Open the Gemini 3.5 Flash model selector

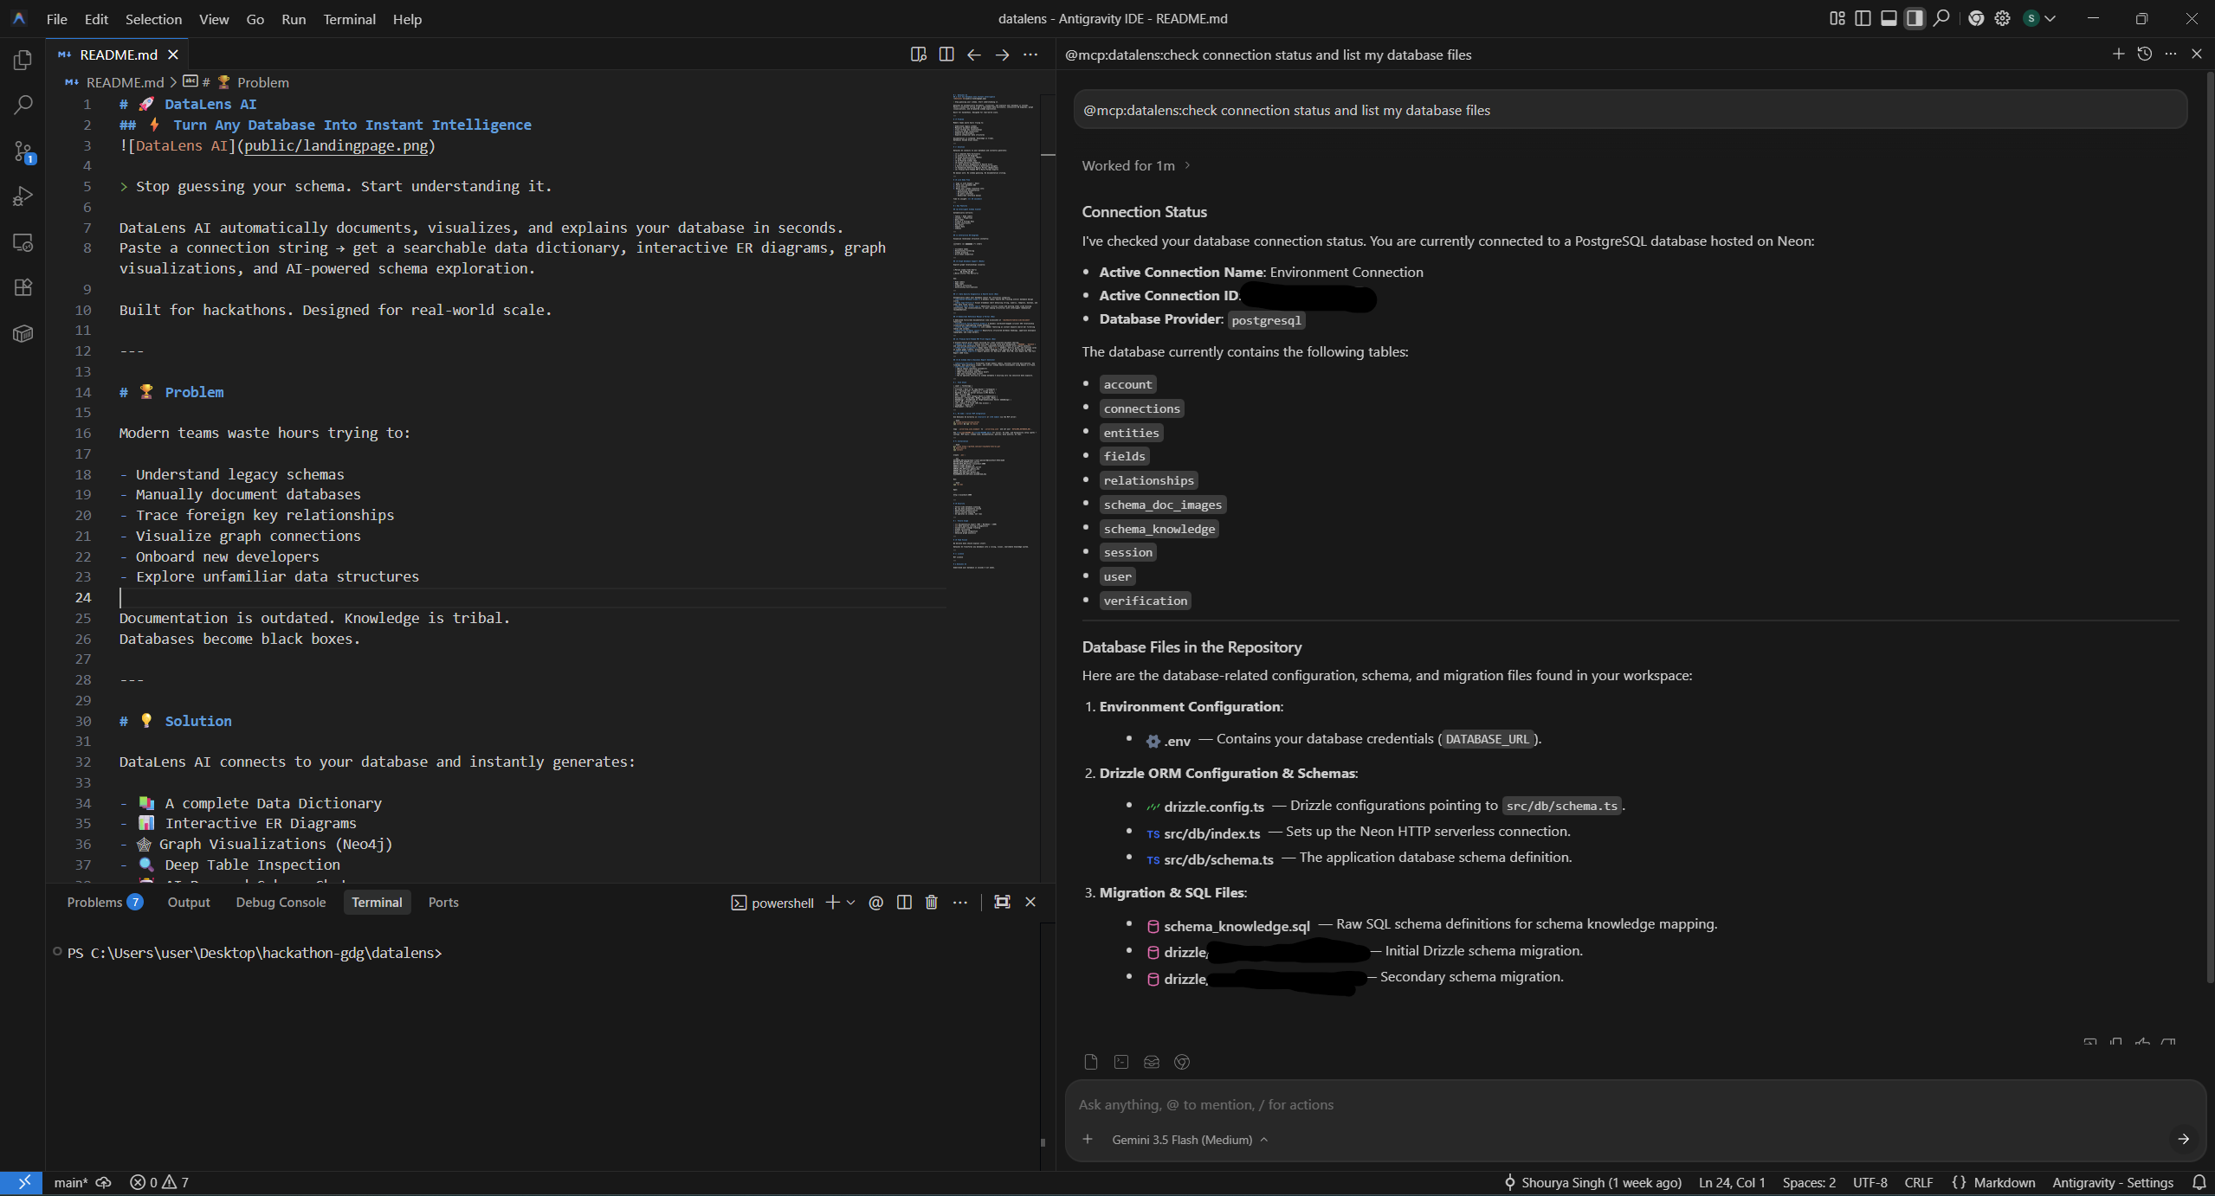click(x=1190, y=1139)
